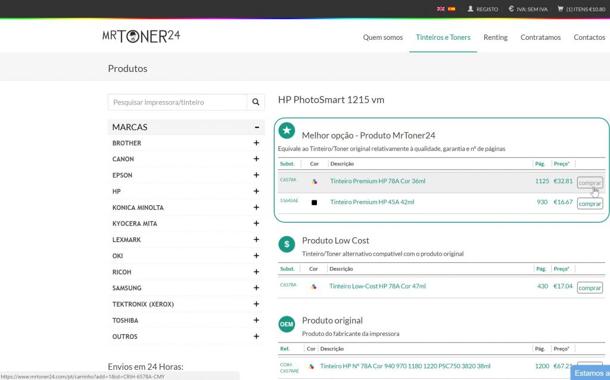Click the MrToner24 logo
The image size is (610, 380).
[141, 36]
